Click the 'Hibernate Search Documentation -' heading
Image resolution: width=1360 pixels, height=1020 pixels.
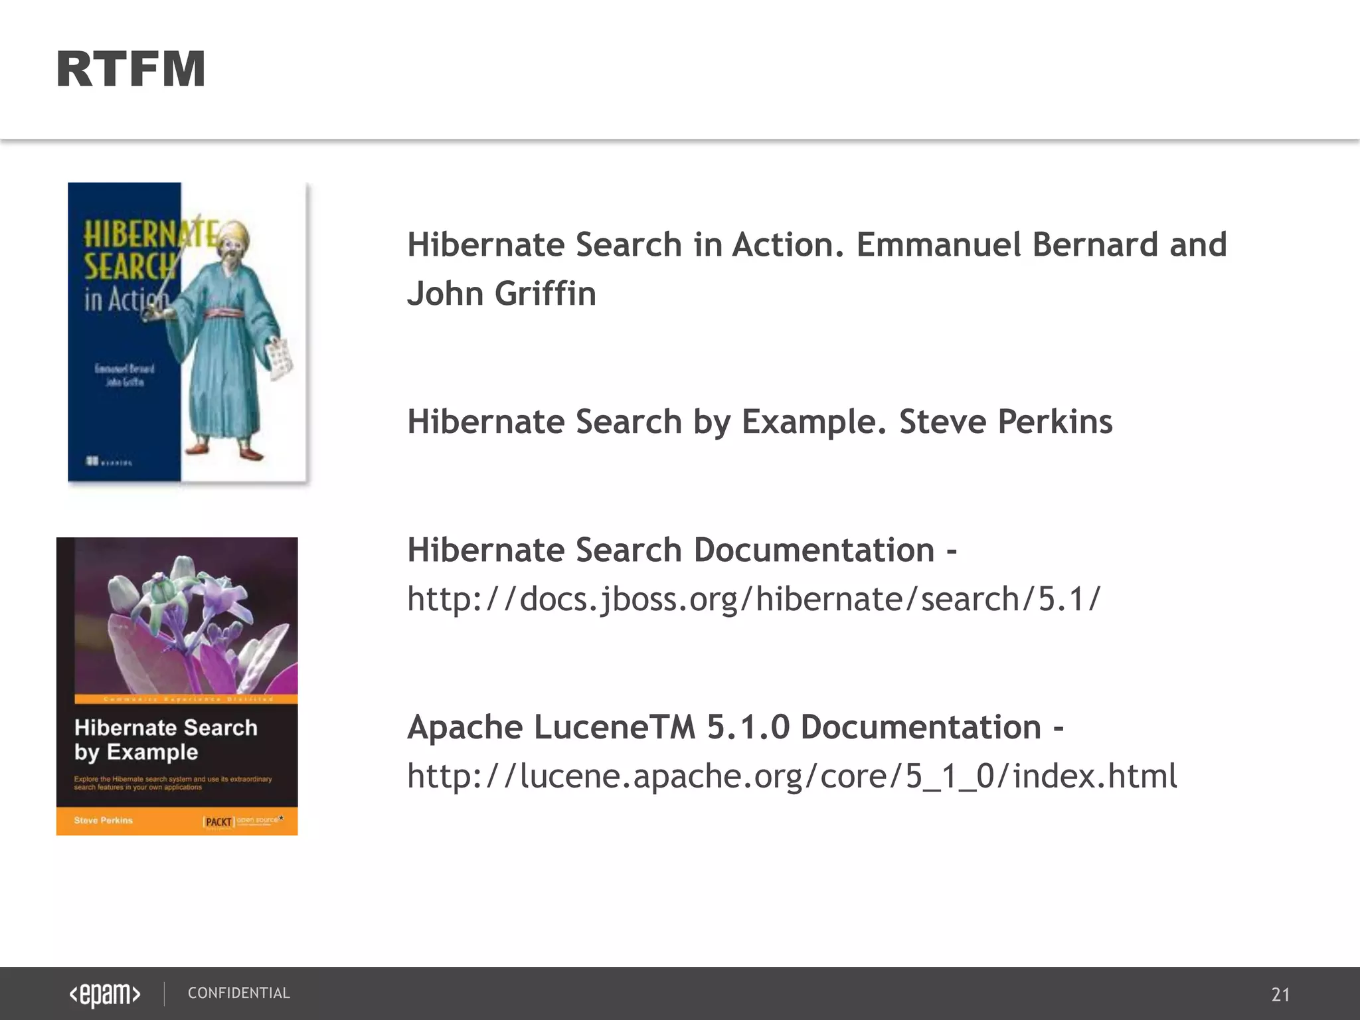point(682,550)
